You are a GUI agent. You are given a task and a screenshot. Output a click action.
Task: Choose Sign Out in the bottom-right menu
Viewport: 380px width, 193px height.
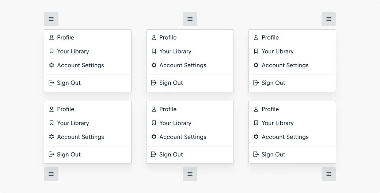292,155
